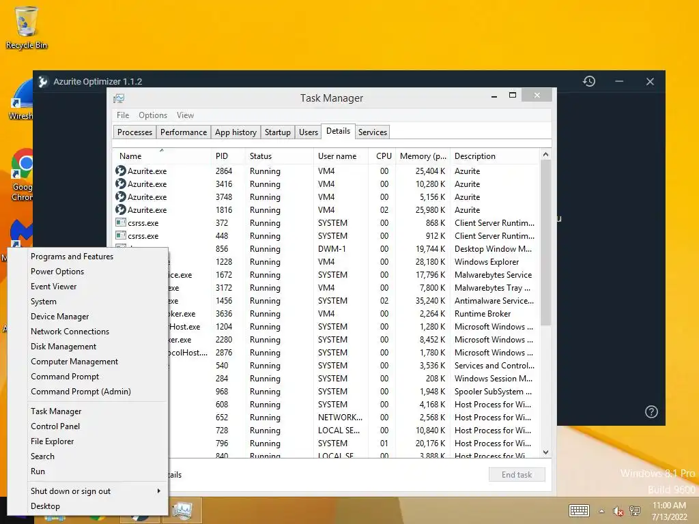699x524 pixels.
Task: Open the View menu in Task Manager
Action: pyautogui.click(x=185, y=115)
